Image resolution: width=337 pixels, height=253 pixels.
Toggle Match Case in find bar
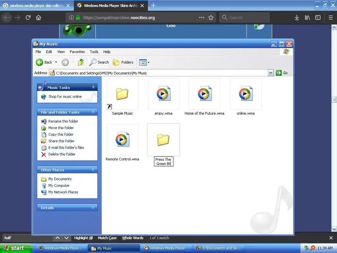pos(107,238)
